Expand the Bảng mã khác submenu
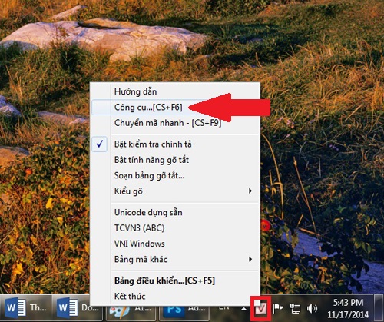This screenshot has width=384, height=322. click(x=176, y=259)
